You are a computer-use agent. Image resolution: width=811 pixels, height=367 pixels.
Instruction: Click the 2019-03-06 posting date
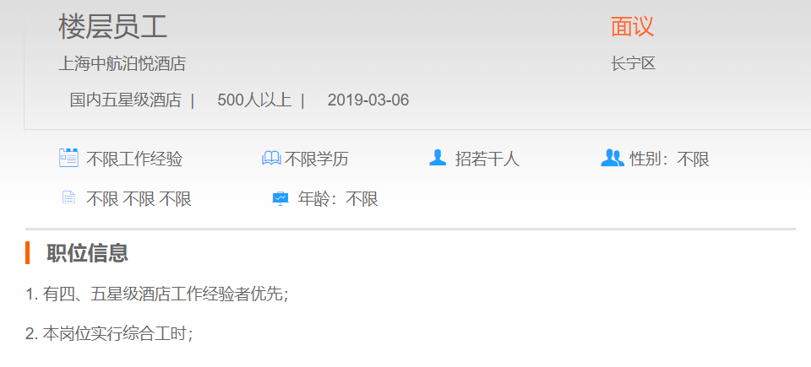368,100
